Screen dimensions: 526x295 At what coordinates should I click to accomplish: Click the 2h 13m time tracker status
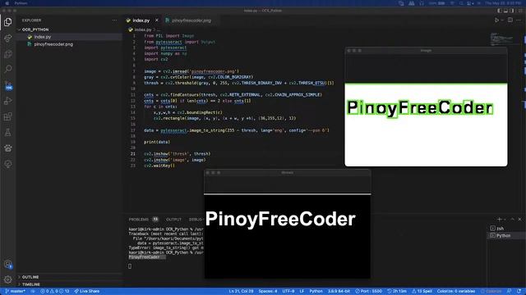(397, 292)
